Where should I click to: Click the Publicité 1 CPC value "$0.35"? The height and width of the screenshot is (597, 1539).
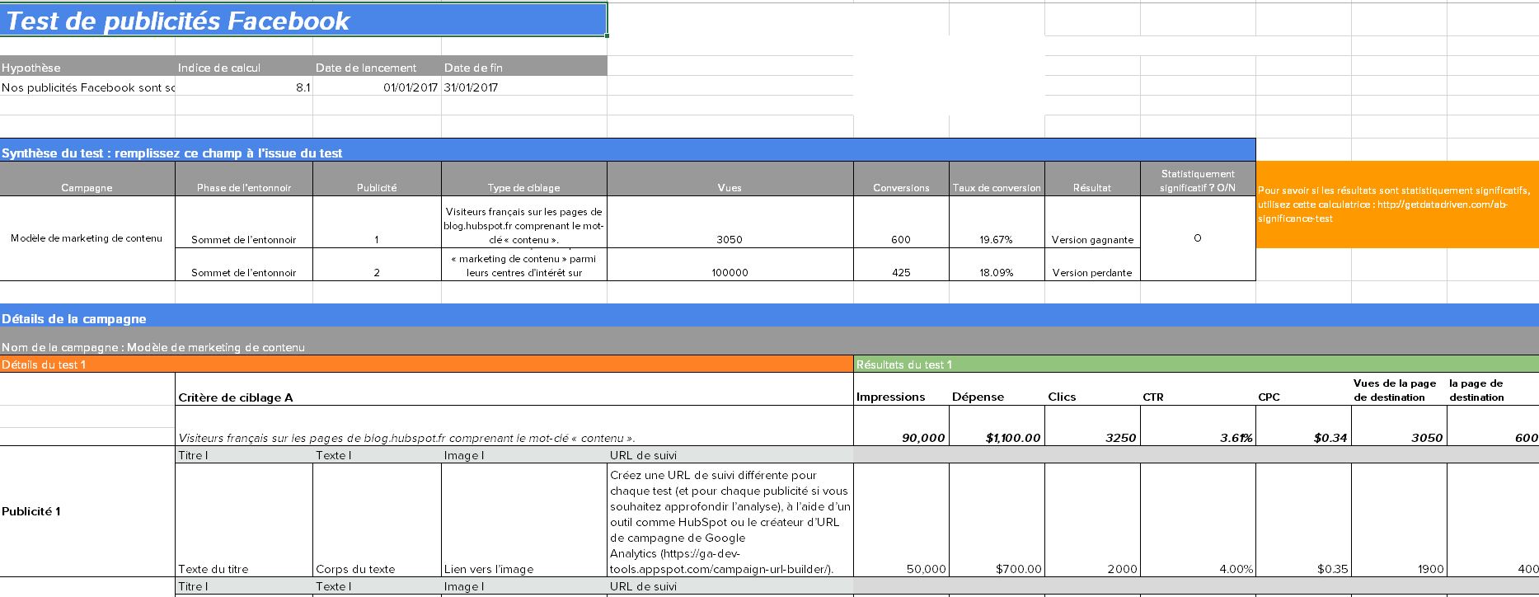1303,520
